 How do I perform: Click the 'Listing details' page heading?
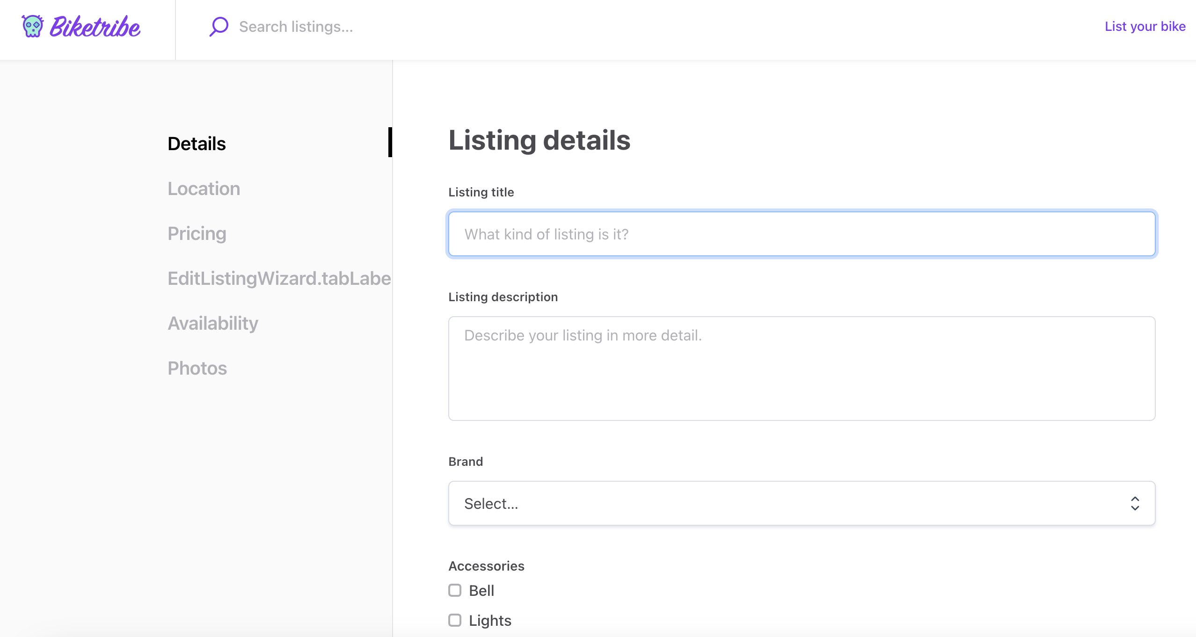pyautogui.click(x=539, y=140)
